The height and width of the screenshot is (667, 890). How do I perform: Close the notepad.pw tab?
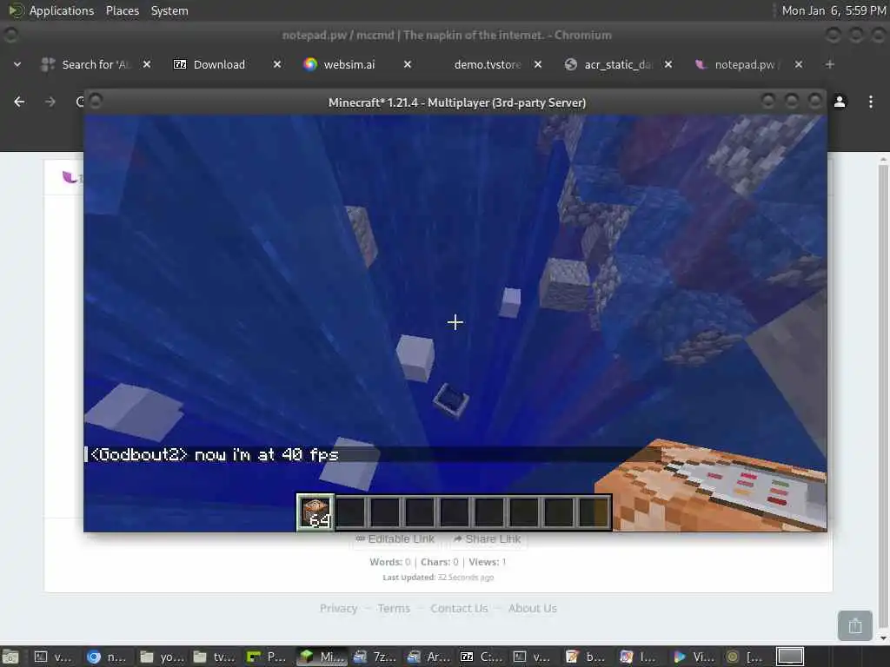tap(799, 64)
